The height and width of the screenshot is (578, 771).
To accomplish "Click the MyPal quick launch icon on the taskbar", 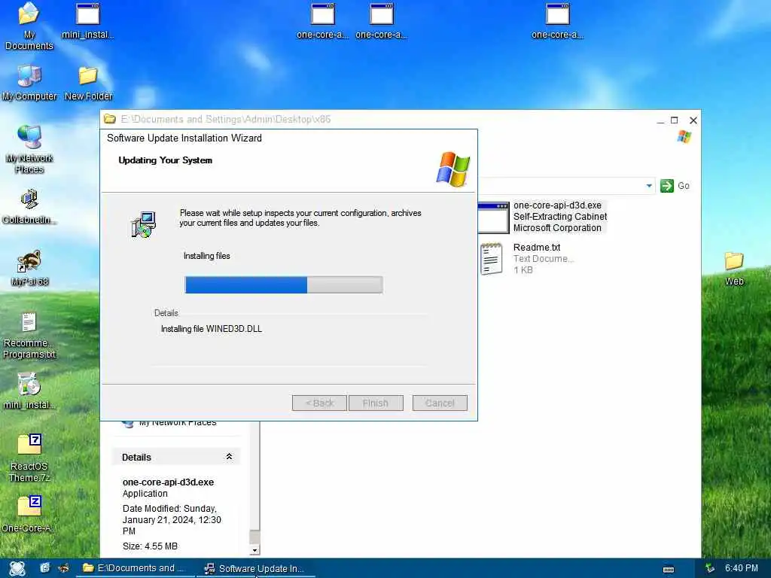I will 63,568.
